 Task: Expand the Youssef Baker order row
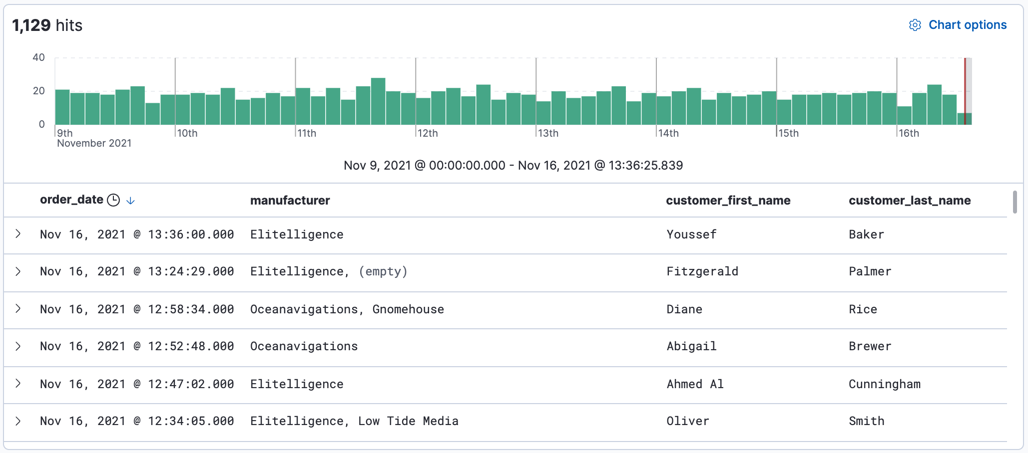pyautogui.click(x=18, y=233)
